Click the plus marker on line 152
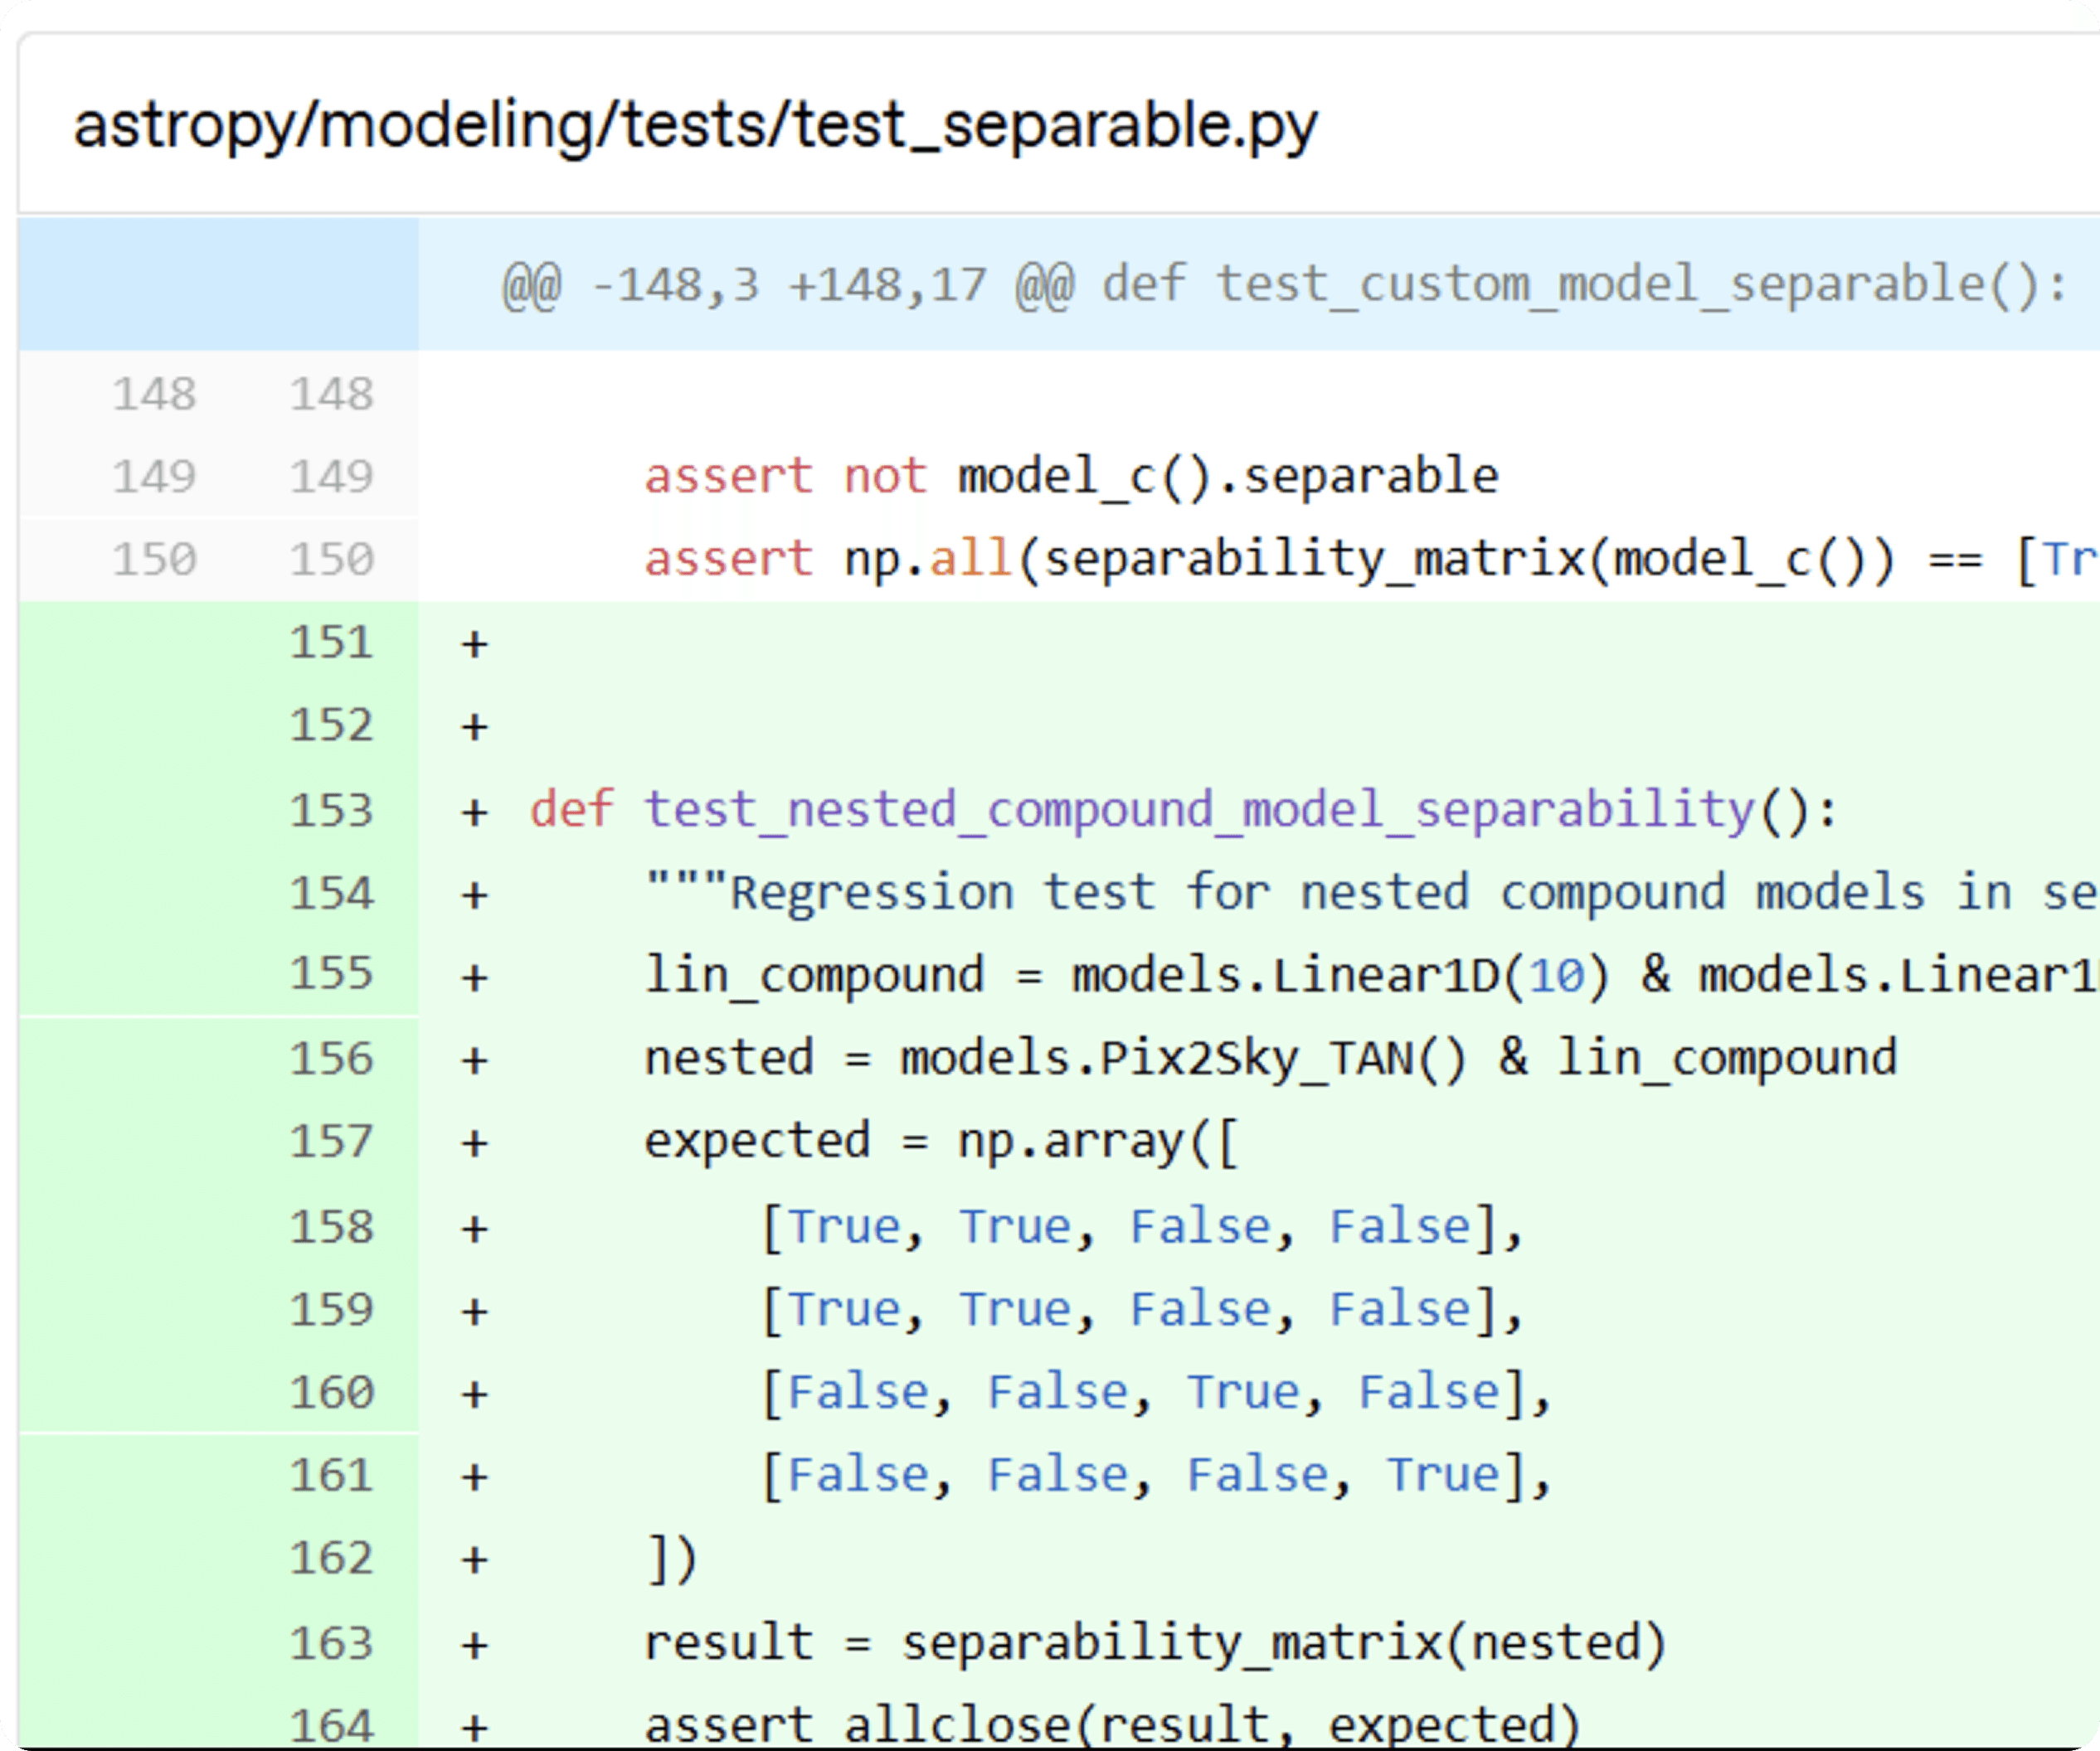Screen dimensions: 2100x1751 [x=474, y=726]
